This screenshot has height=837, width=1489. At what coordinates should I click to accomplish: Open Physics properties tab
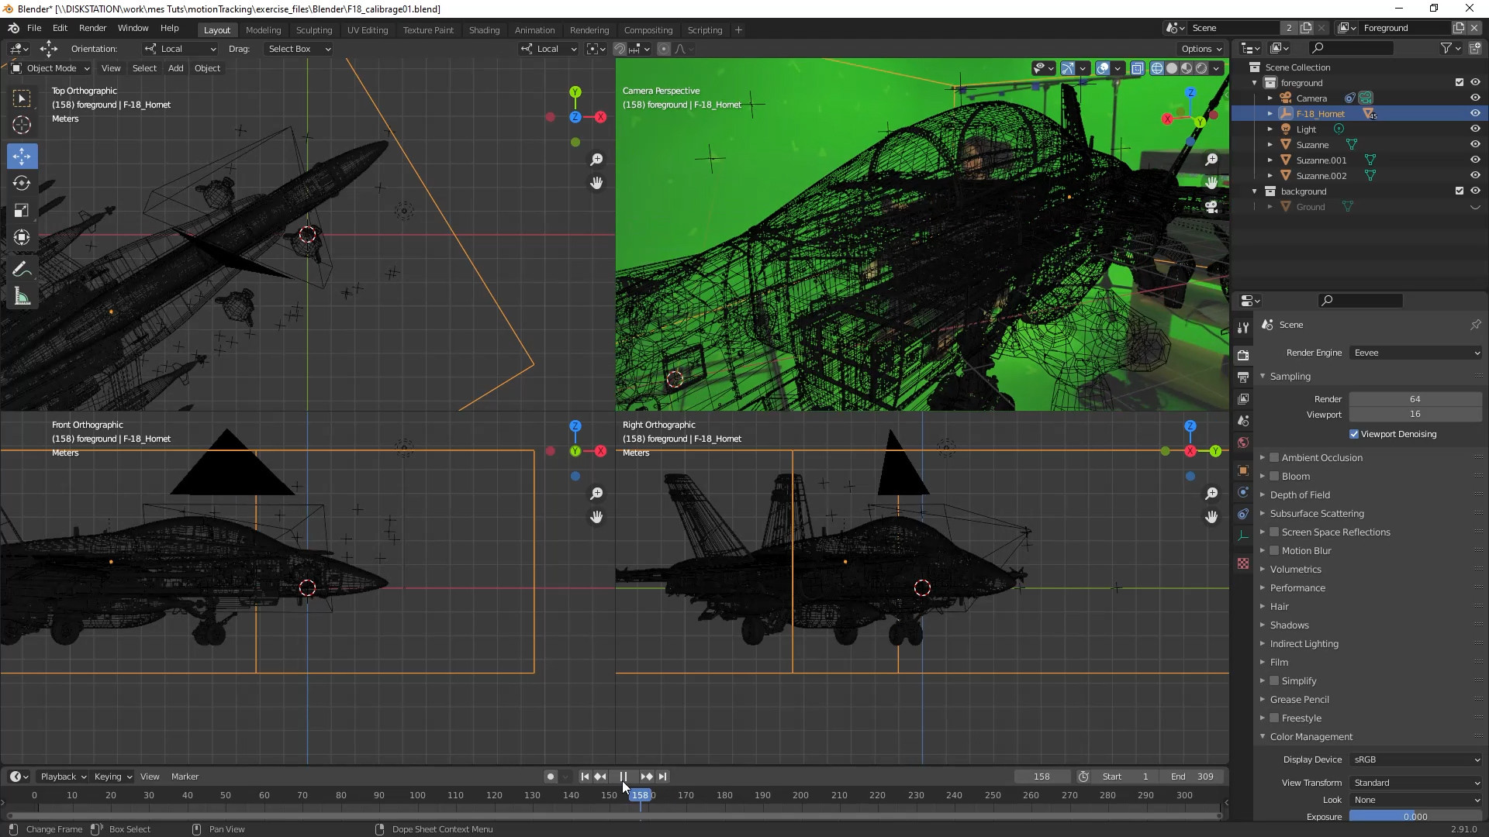click(1243, 492)
